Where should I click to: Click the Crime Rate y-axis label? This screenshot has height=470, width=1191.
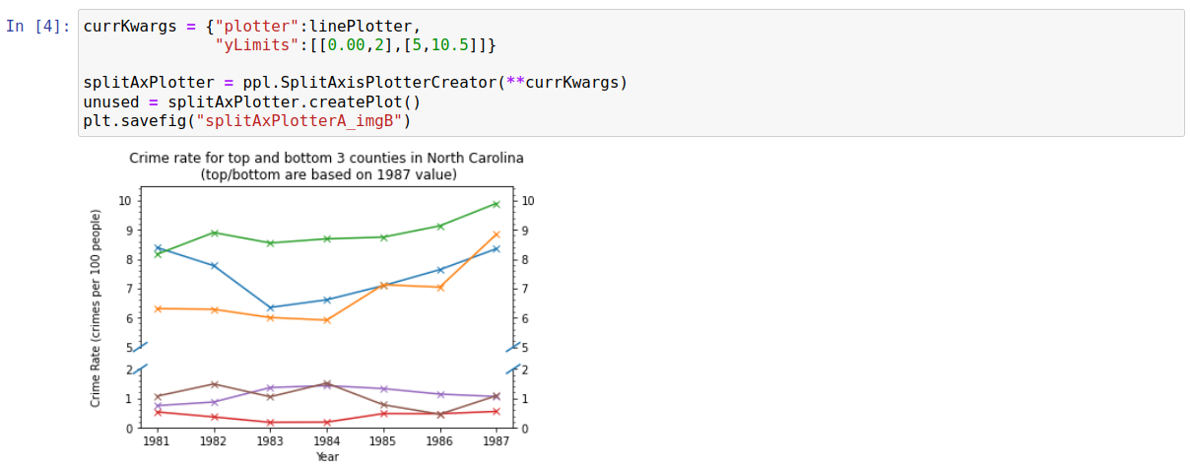point(96,308)
